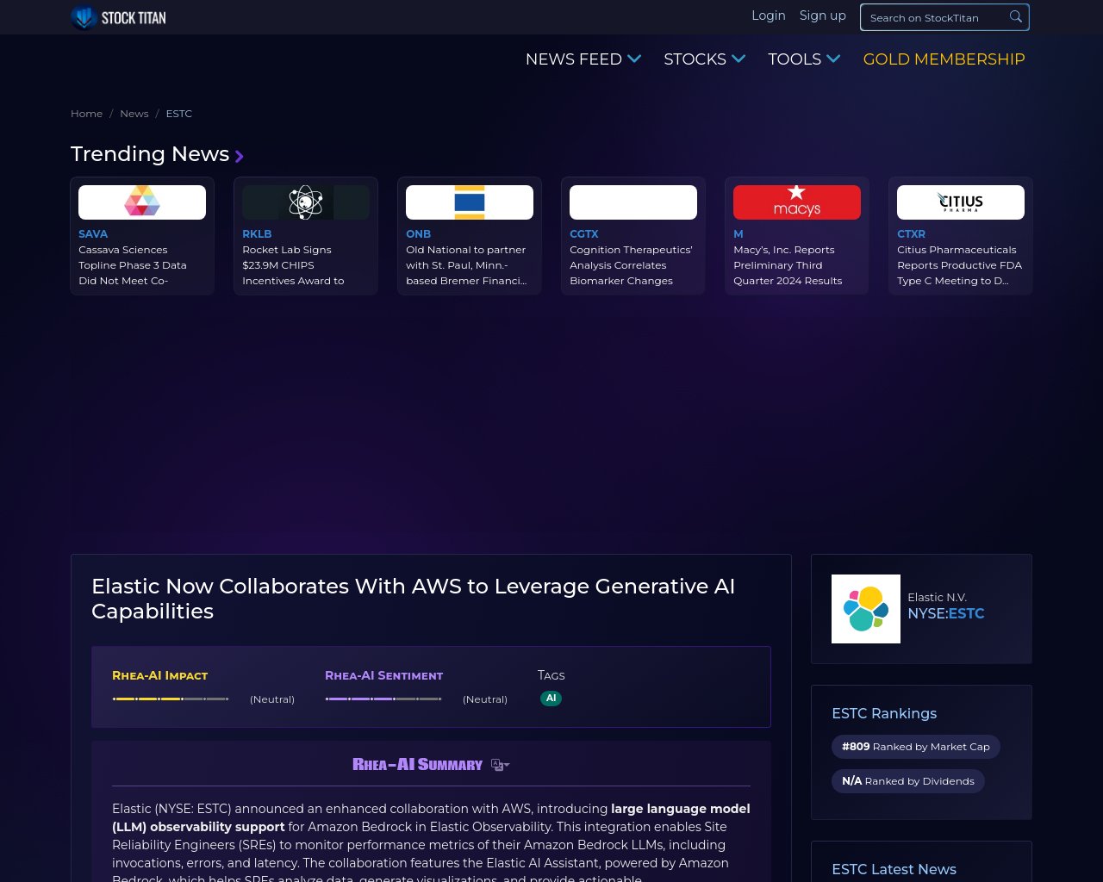
Task: Click the Elastic N.V. company name
Action: click(937, 597)
